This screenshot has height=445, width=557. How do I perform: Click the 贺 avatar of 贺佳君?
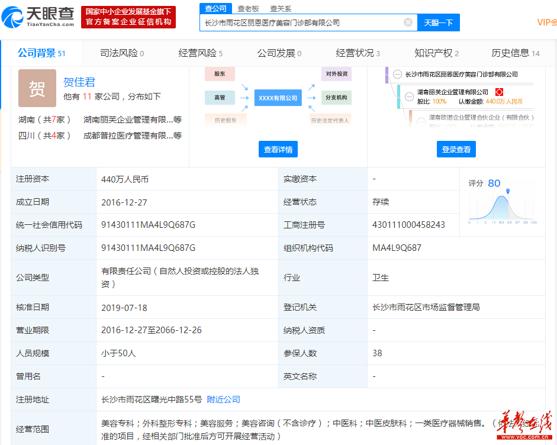(37, 88)
